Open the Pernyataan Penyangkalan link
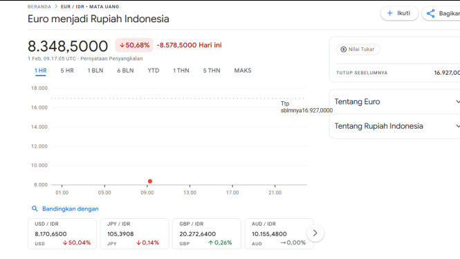The image size is (460, 259). [111, 59]
